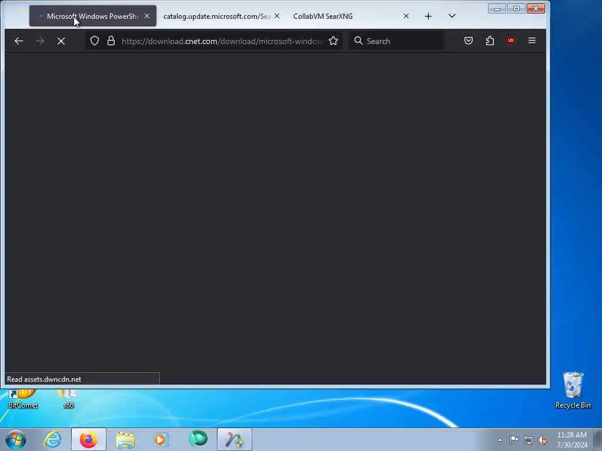Maximize the Firefox window
The image size is (602, 451).
516,9
